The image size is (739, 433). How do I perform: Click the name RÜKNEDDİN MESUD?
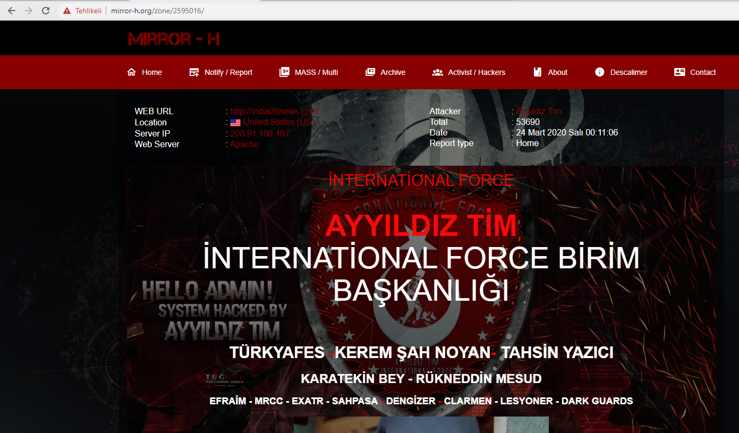(479, 379)
